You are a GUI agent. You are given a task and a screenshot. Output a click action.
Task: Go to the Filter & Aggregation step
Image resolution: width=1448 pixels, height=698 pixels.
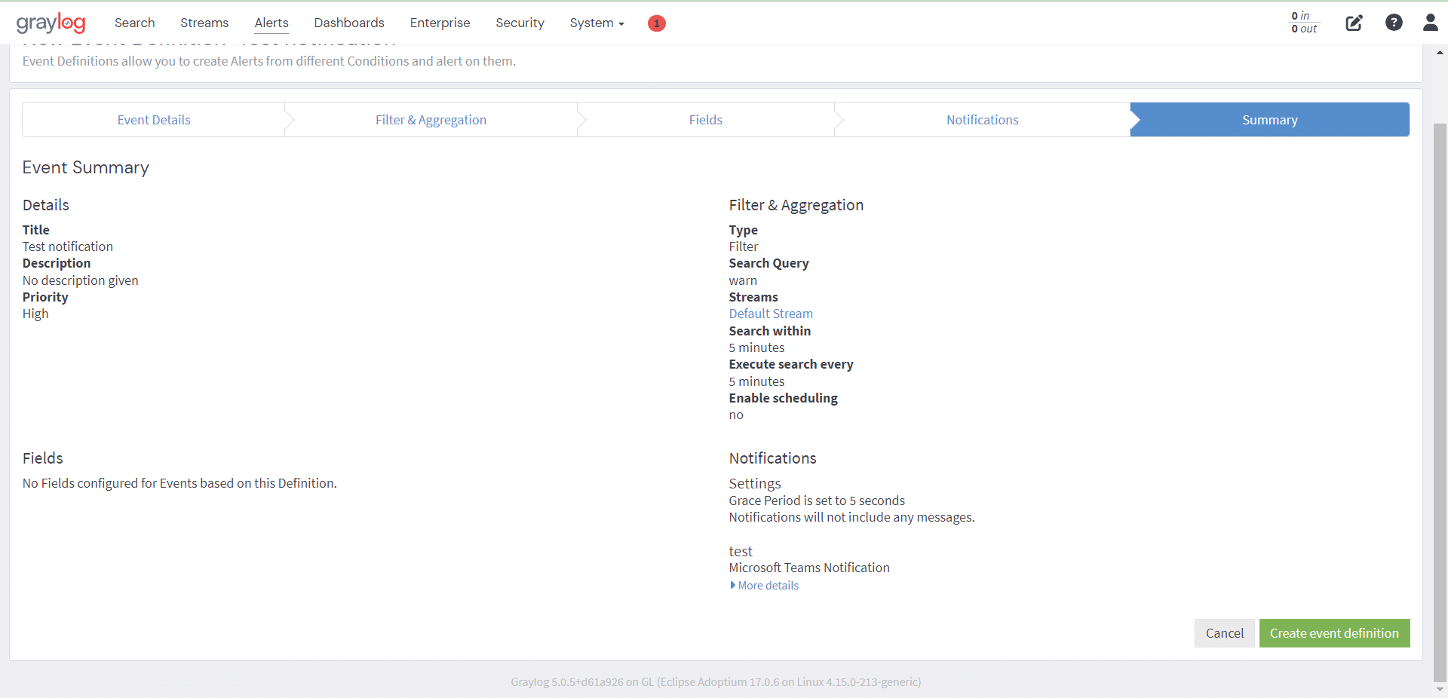[431, 119]
